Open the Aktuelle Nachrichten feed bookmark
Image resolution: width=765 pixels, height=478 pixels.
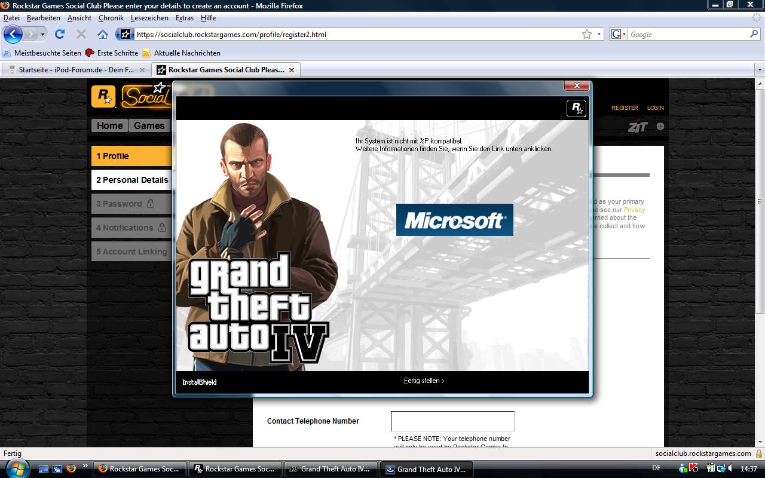click(x=181, y=53)
